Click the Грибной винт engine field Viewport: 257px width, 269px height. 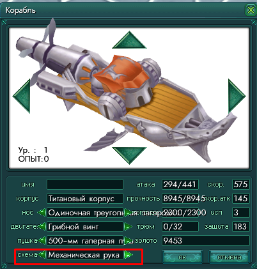[85, 227]
